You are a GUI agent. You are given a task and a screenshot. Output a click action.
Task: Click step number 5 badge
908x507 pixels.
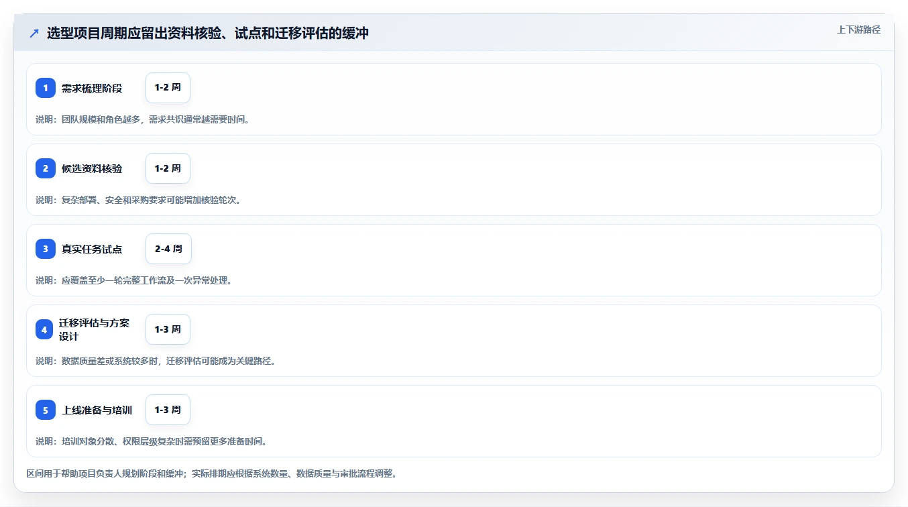click(x=46, y=410)
